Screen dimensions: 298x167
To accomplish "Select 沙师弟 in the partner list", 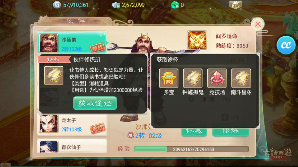I will tap(72, 43).
